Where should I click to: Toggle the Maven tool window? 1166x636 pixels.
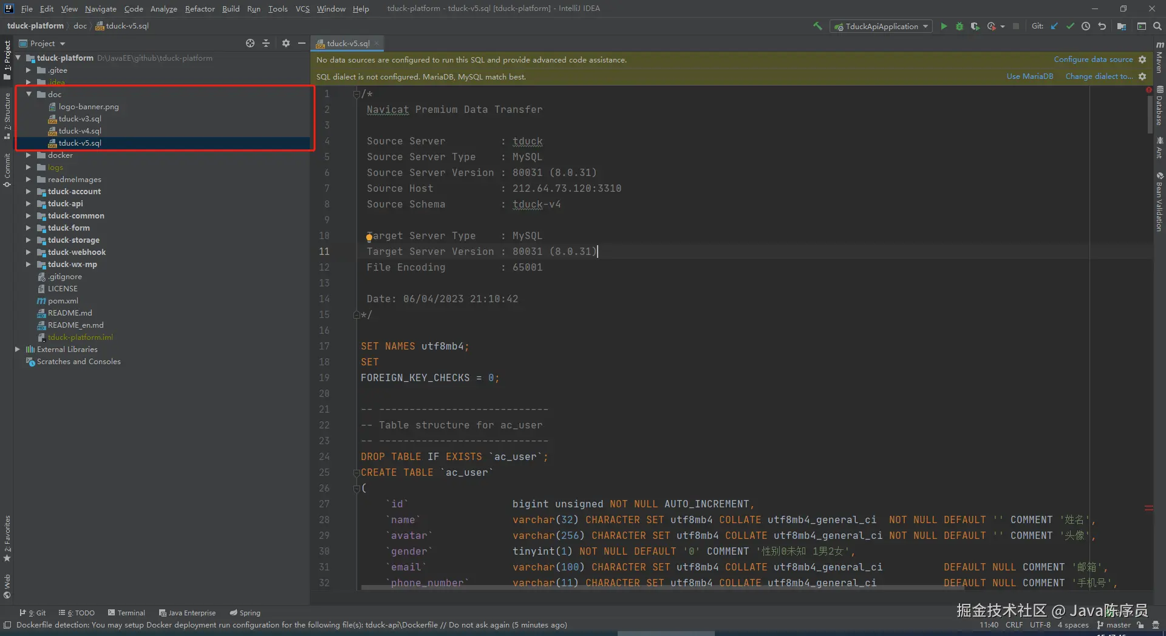tap(1159, 58)
